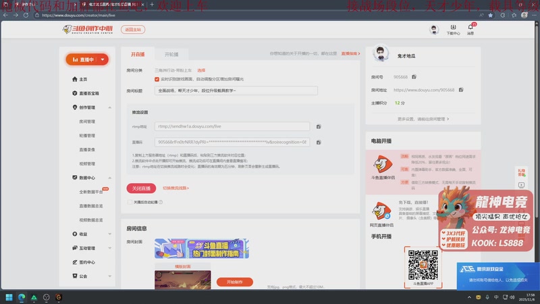Click 选择 link for room category
540x304 pixels.
tap(201, 70)
